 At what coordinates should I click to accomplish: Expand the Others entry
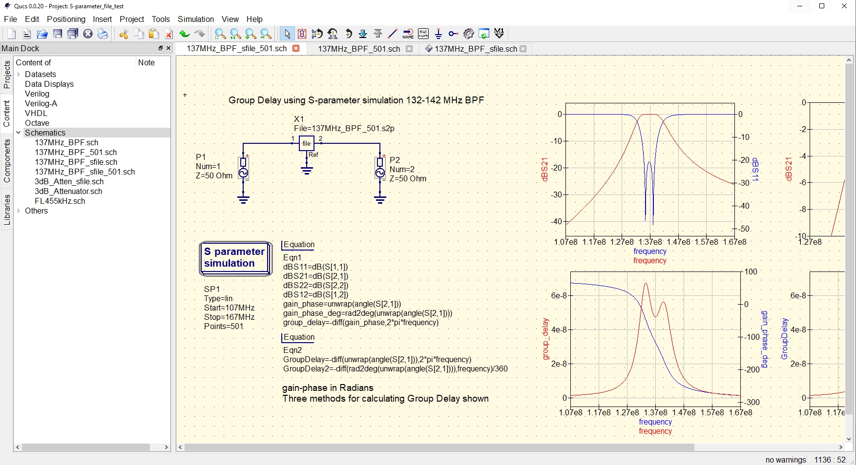click(19, 211)
